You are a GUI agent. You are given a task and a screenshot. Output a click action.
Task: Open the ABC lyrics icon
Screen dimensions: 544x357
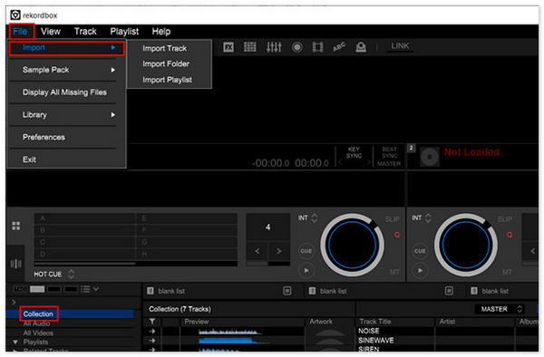[x=339, y=47]
